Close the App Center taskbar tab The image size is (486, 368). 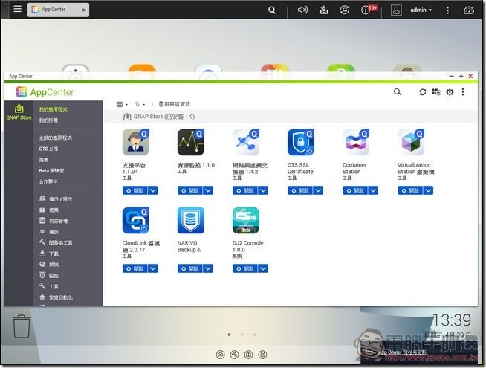(84, 10)
